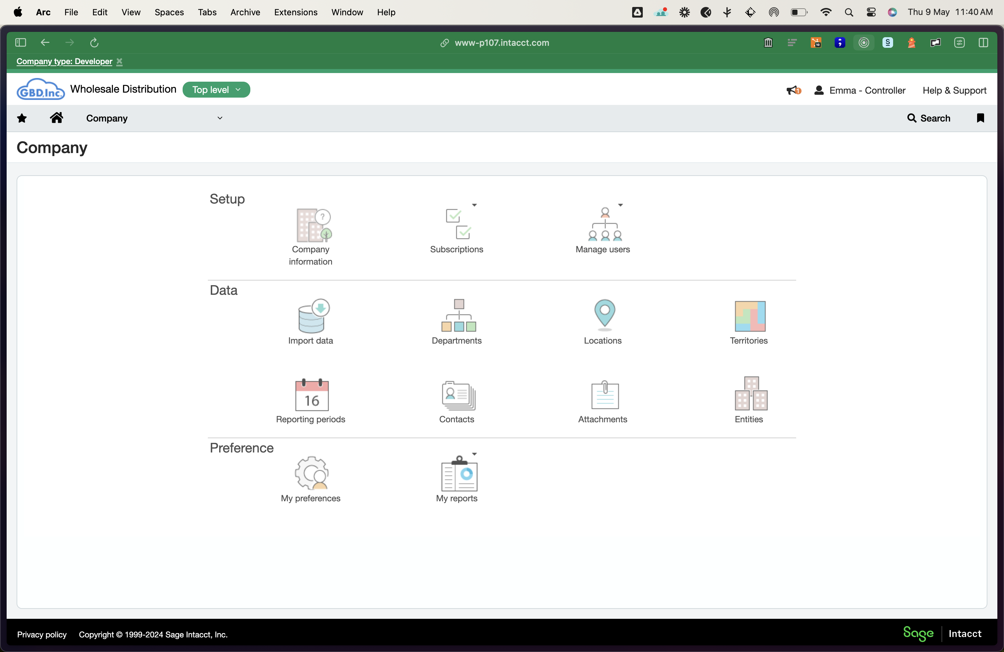Open My preferences gear icon
1004x652 pixels.
(311, 473)
